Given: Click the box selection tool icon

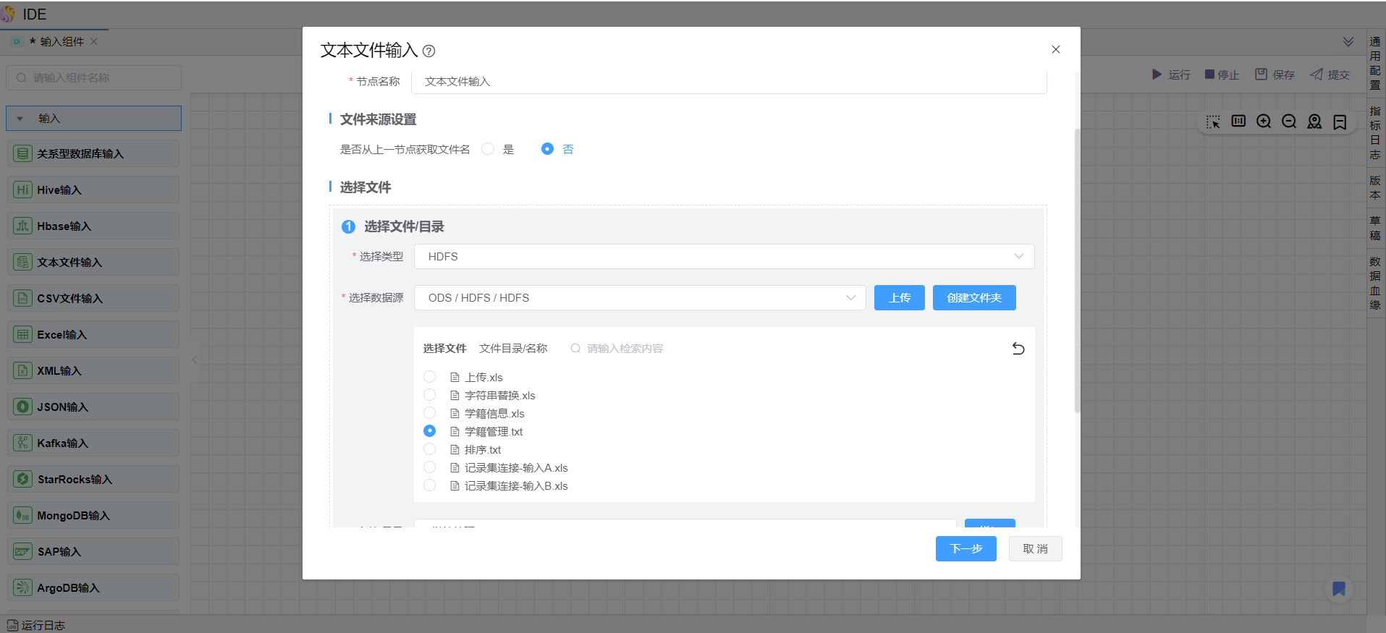Looking at the screenshot, I should 1213,122.
